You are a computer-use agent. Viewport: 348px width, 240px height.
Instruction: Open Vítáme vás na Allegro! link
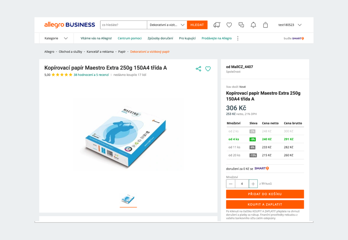[96, 38]
